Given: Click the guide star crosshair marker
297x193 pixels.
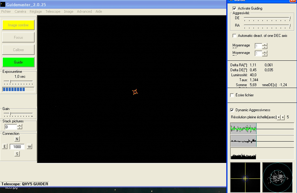Looking at the screenshot, I should pyautogui.click(x=135, y=92).
